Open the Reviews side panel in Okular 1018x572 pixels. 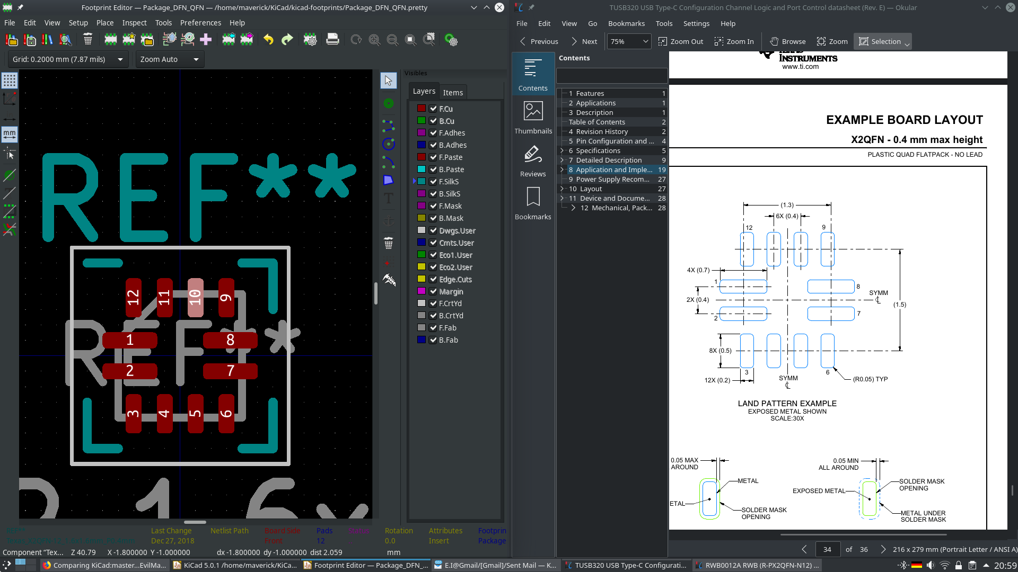click(x=533, y=160)
